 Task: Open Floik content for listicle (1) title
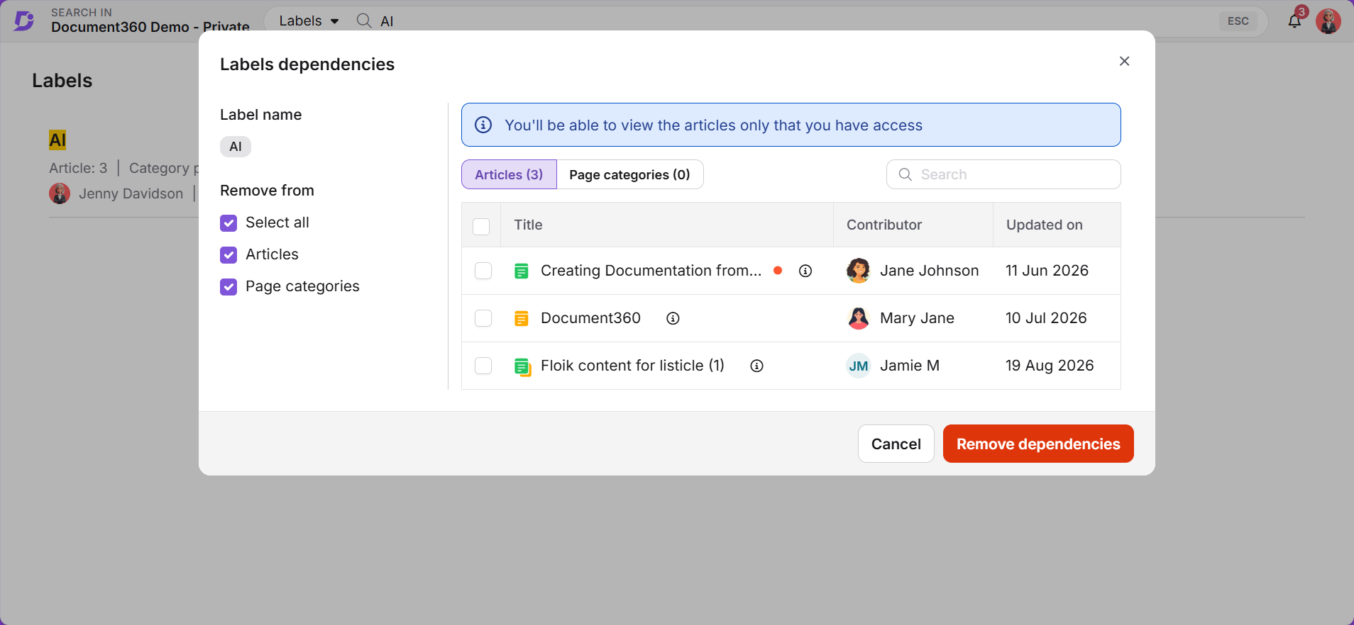(x=632, y=366)
